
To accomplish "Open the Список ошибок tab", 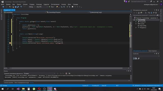I will tap(9, 83).
